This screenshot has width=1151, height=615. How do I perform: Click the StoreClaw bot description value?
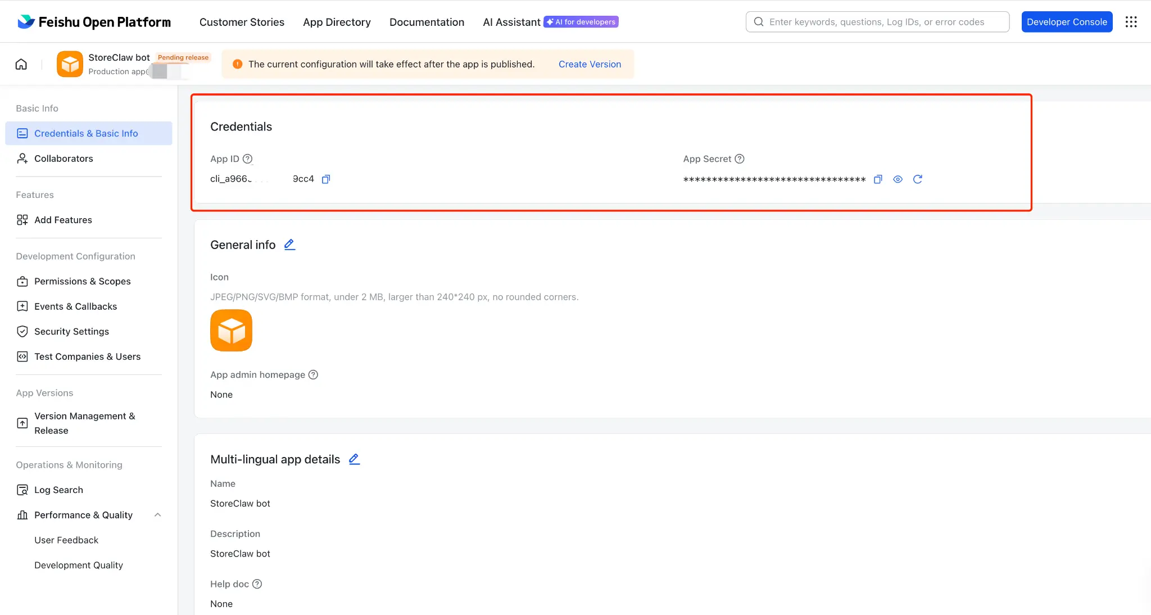pyautogui.click(x=240, y=554)
